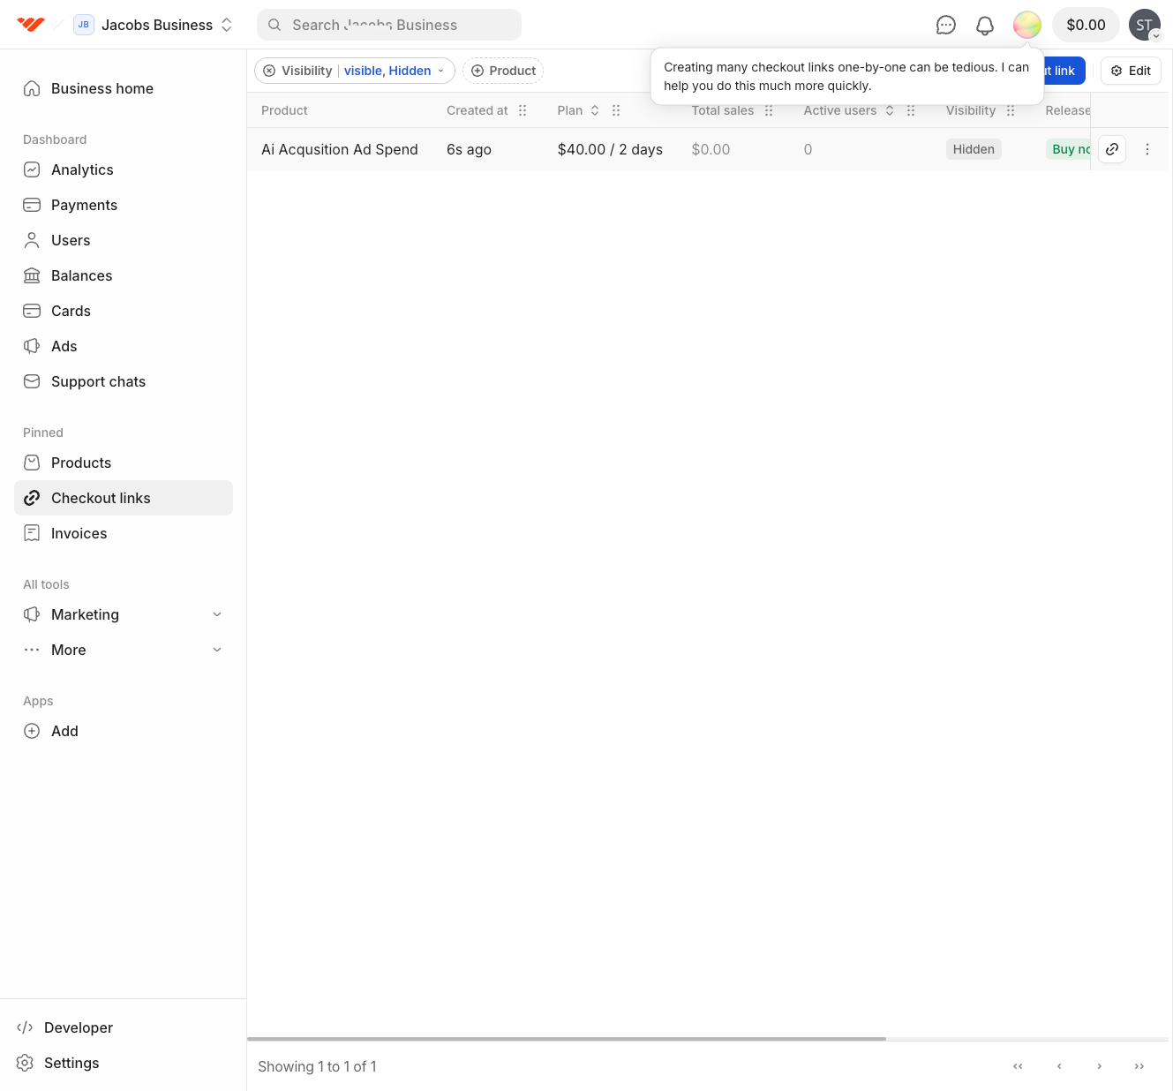
Task: Open Cards in the sidebar
Action: [124, 311]
